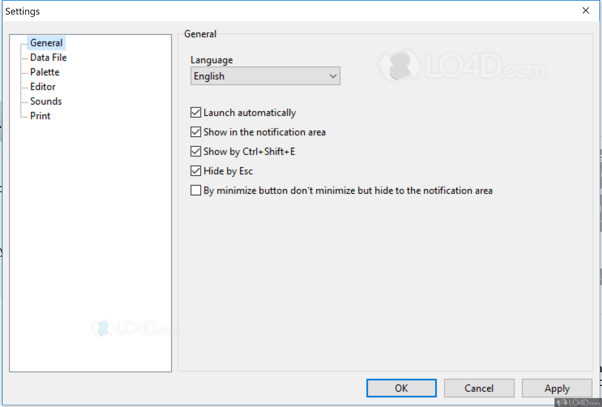Enable hide to notification area on minimize
Screen dimensions: 602x407
pyautogui.click(x=196, y=190)
